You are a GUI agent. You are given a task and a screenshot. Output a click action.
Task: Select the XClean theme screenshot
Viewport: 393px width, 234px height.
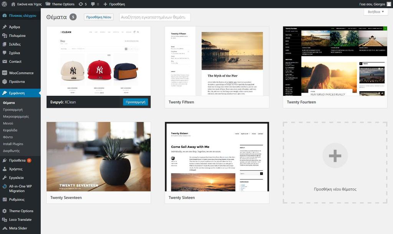pos(99,61)
